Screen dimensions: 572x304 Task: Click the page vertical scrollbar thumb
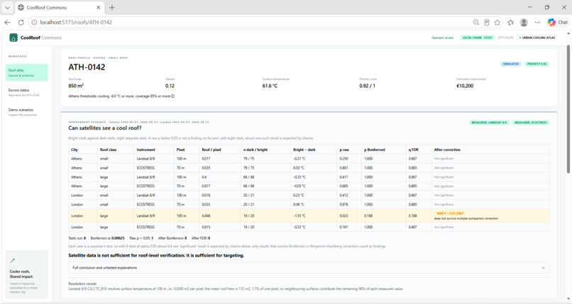(x=568, y=109)
